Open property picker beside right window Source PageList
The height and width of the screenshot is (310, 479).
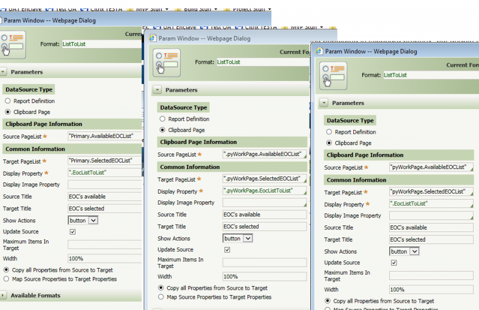coord(471,169)
